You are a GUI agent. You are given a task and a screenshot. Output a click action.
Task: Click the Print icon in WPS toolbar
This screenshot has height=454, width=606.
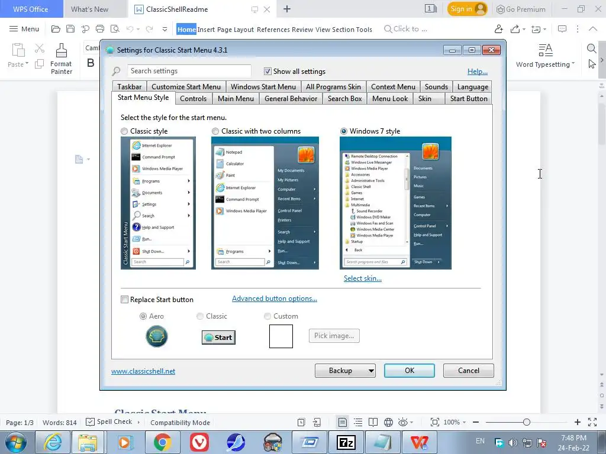100,29
